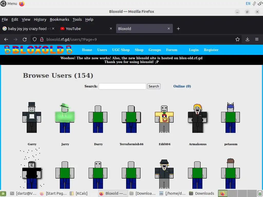This screenshot has width=263, height=197.
Task: Switch to Start Page window in taskbar
Action: (x=53, y=193)
